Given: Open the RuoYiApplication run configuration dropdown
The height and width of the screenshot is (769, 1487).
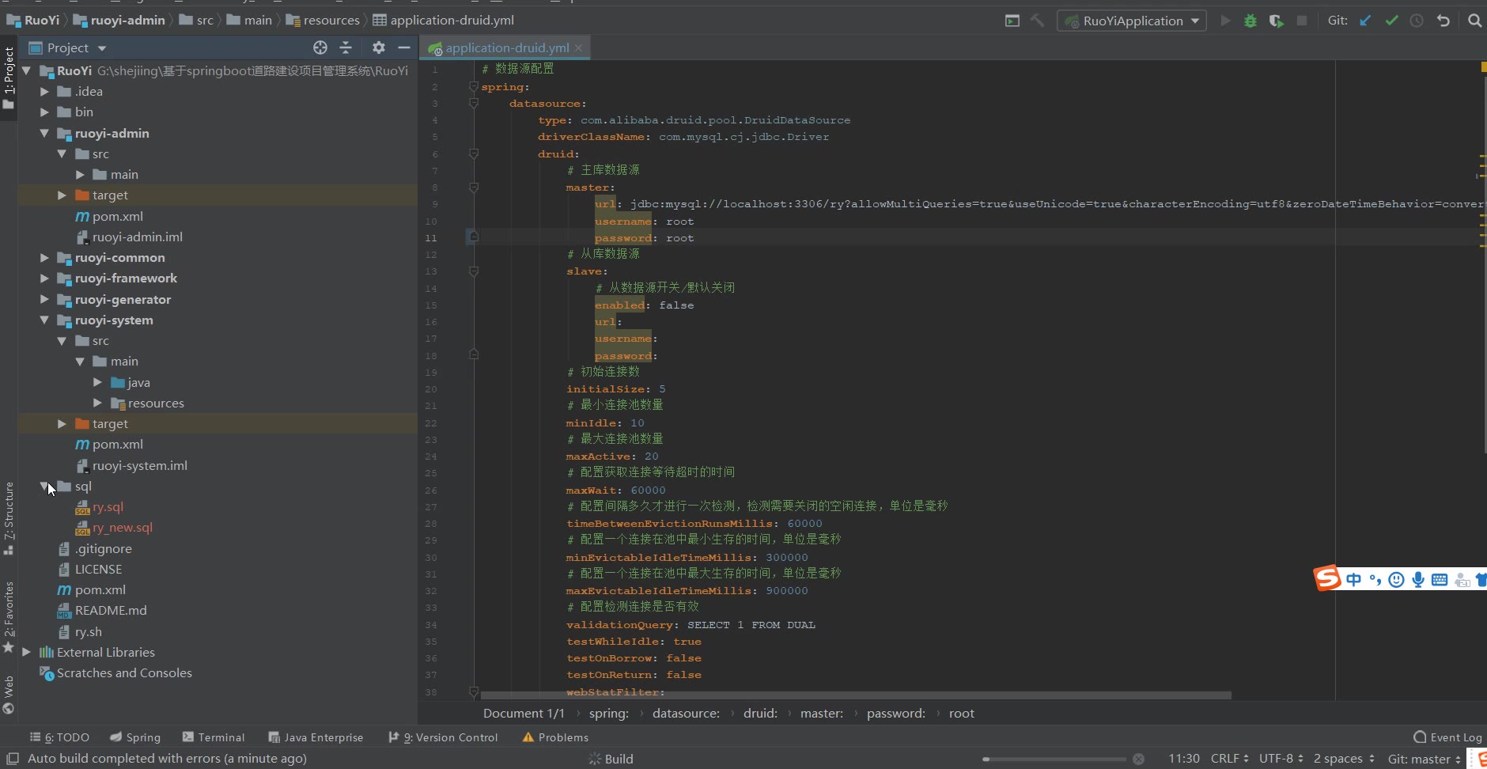Looking at the screenshot, I should click(x=1132, y=21).
